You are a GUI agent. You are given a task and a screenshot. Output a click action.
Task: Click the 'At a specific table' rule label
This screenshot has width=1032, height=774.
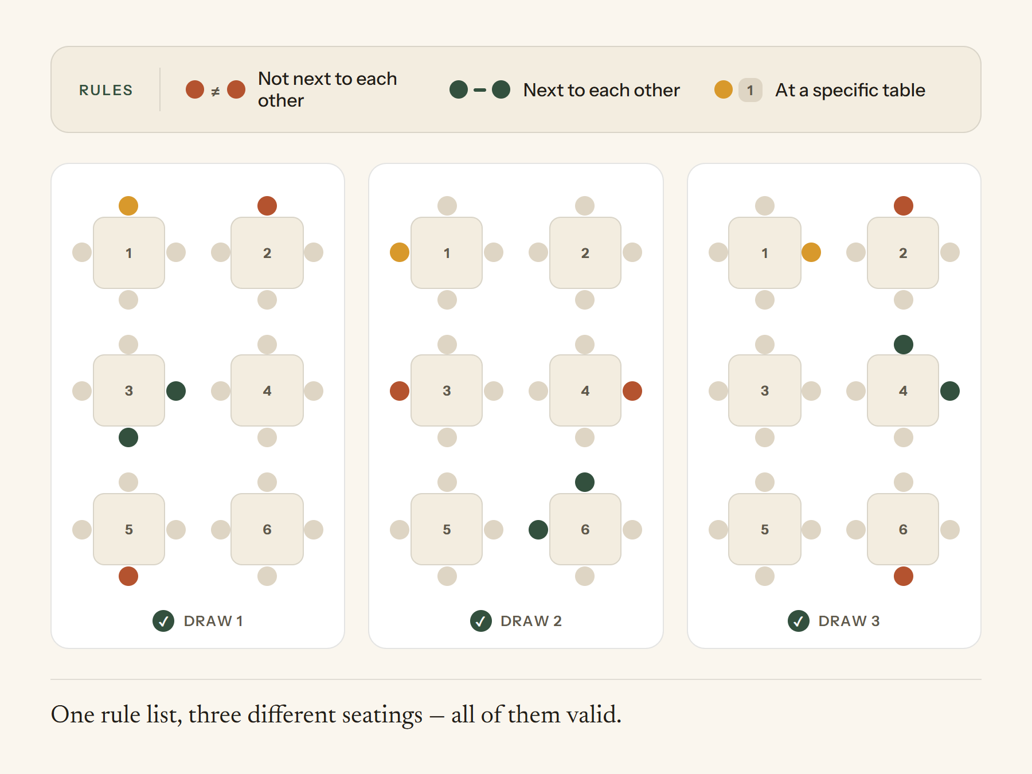click(850, 90)
